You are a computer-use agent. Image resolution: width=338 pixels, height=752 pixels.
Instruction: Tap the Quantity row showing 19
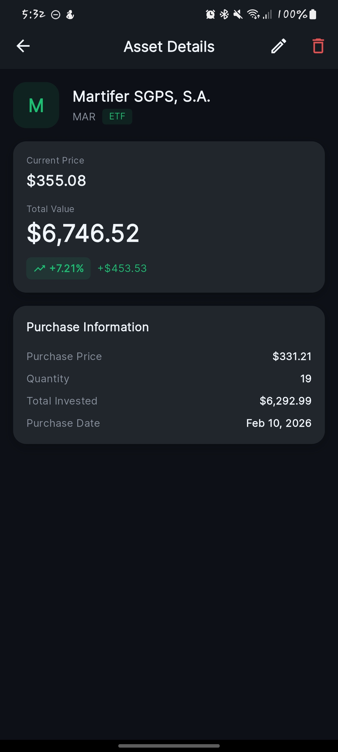[x=169, y=379]
